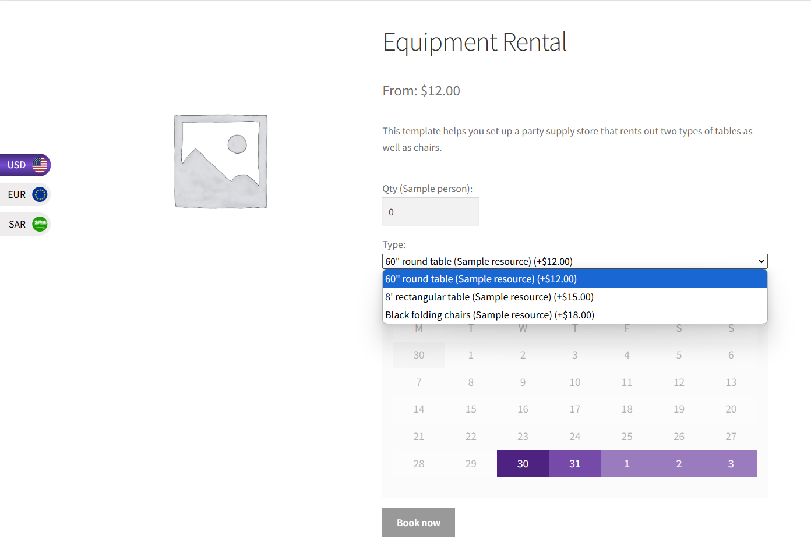Select calendar day 29
The height and width of the screenshot is (550, 811).
coord(471,464)
